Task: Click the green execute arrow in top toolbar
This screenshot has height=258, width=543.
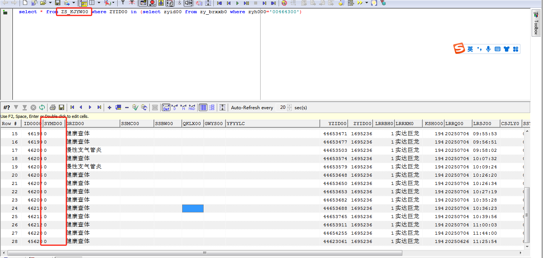Action: tap(238, 3)
